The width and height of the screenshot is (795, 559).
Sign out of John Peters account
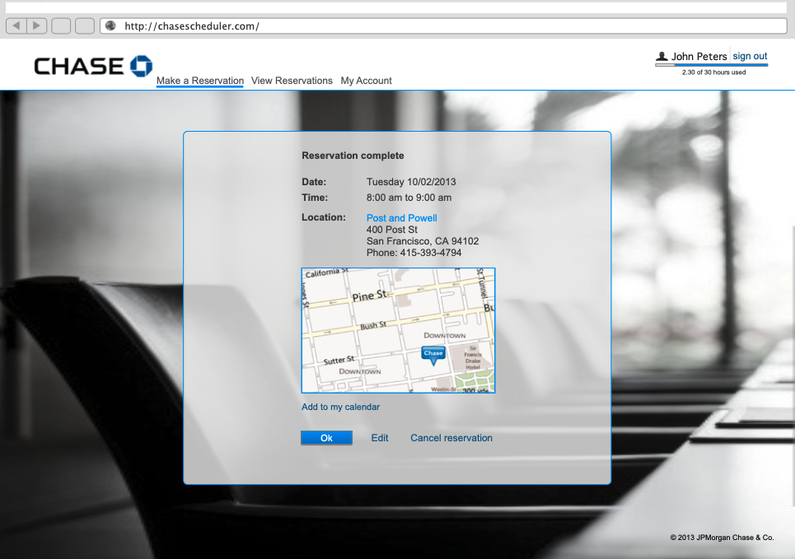point(750,57)
